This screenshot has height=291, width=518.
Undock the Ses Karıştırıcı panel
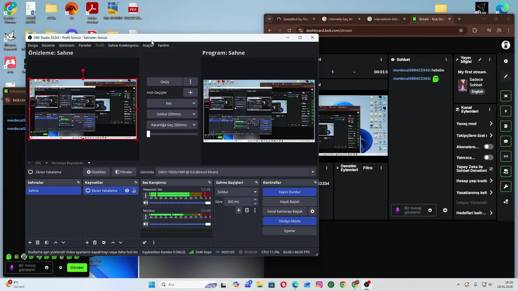point(209,183)
